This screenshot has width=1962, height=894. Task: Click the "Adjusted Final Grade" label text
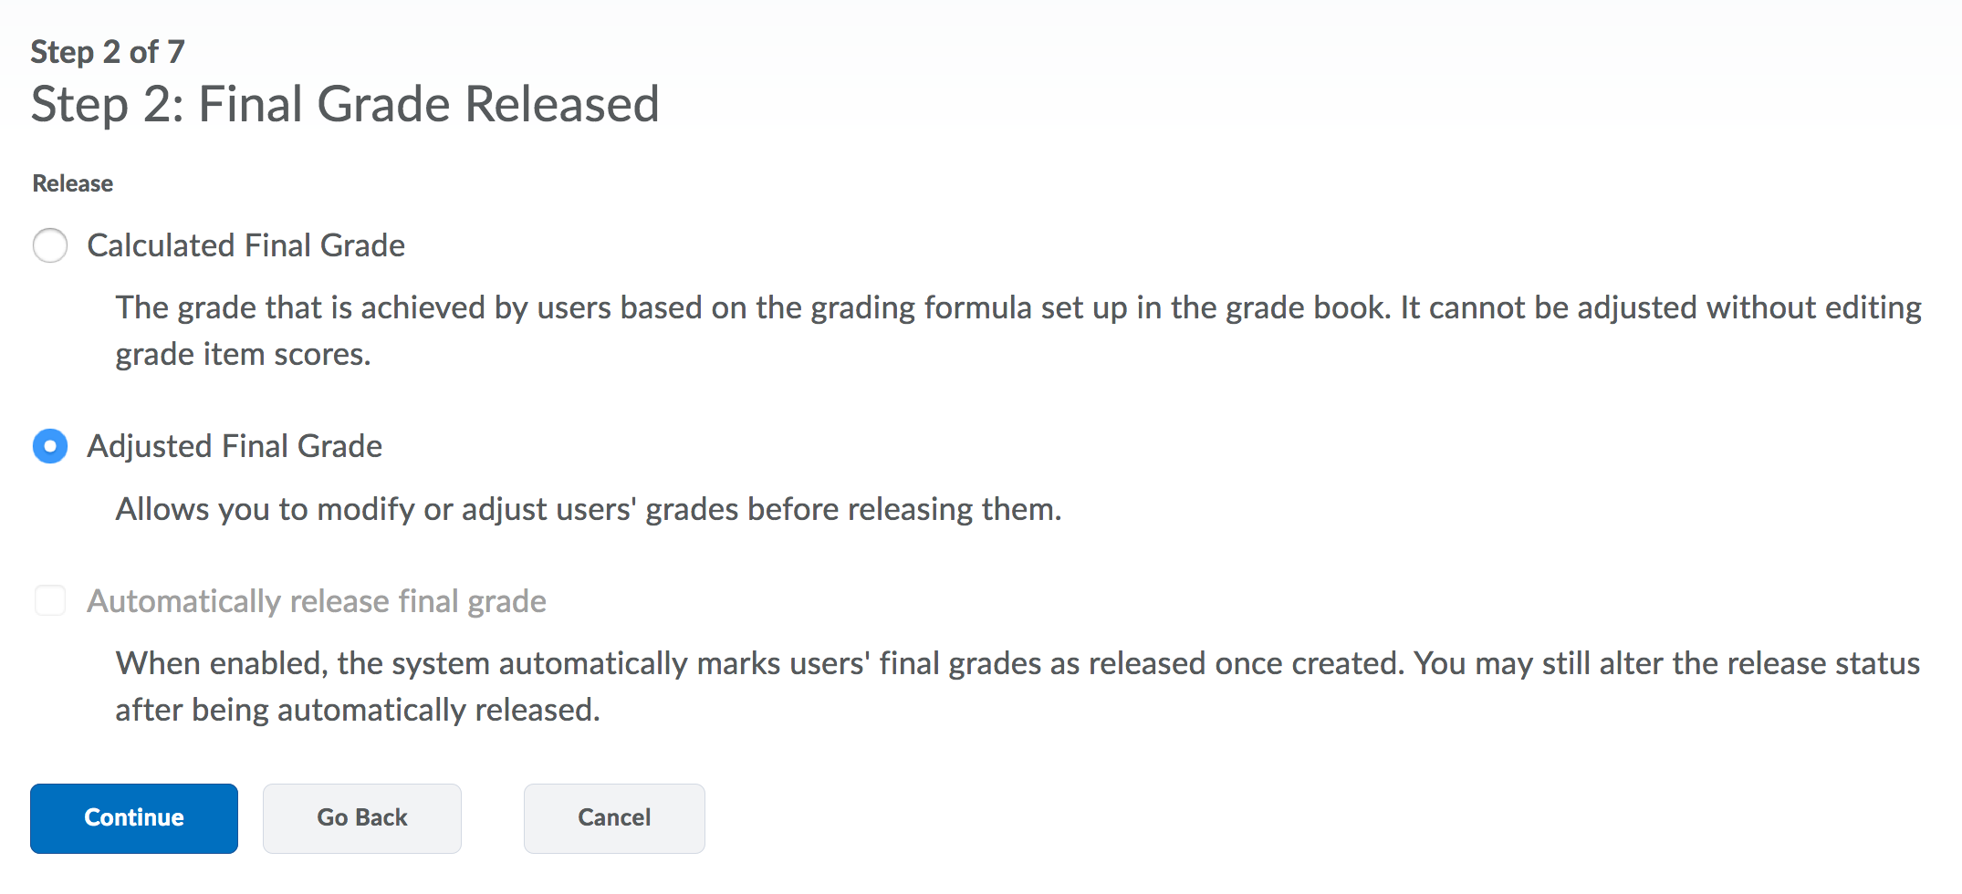pos(235,446)
